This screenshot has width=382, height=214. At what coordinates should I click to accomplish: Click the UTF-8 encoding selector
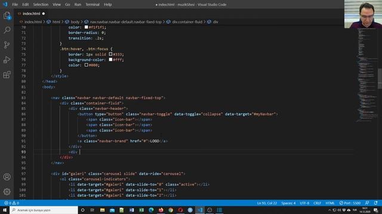(x=304, y=203)
